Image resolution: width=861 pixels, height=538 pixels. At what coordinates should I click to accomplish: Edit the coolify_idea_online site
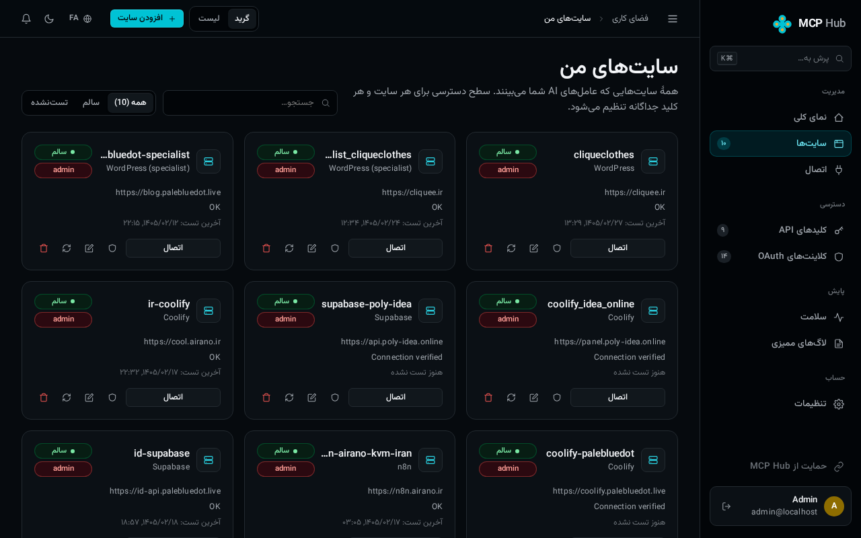[534, 397]
